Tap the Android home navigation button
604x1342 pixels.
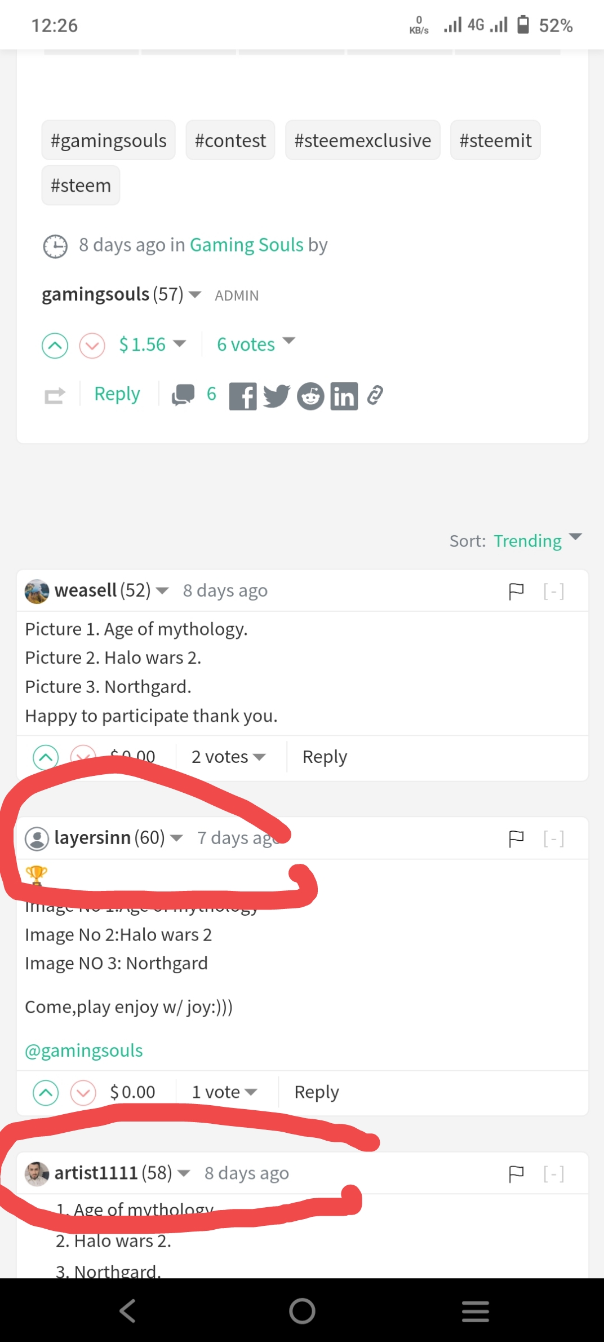(x=302, y=1311)
